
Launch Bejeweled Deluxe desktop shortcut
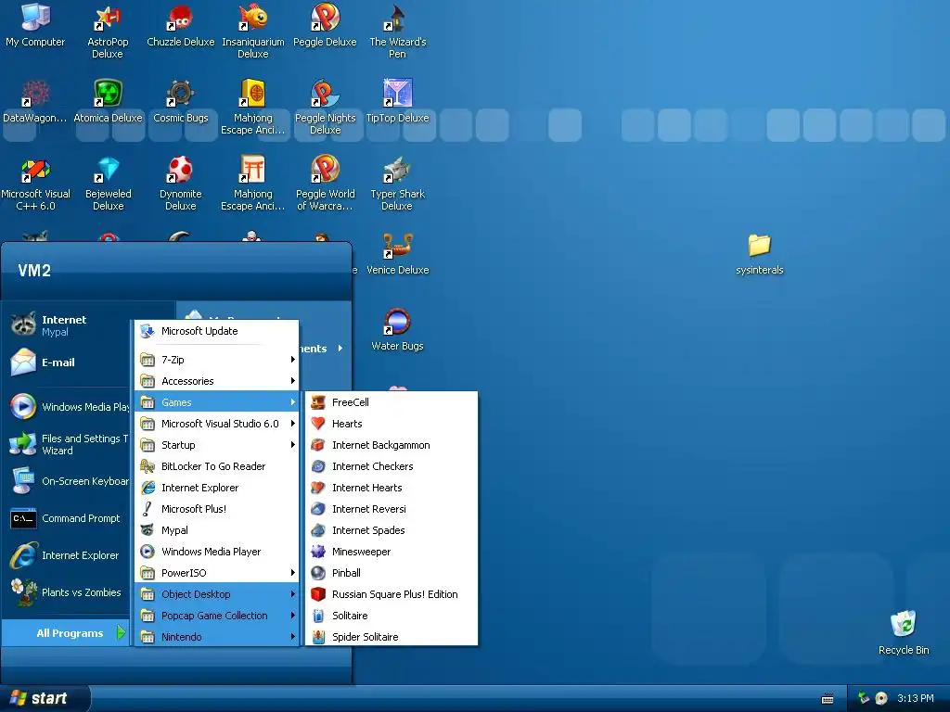(x=108, y=184)
